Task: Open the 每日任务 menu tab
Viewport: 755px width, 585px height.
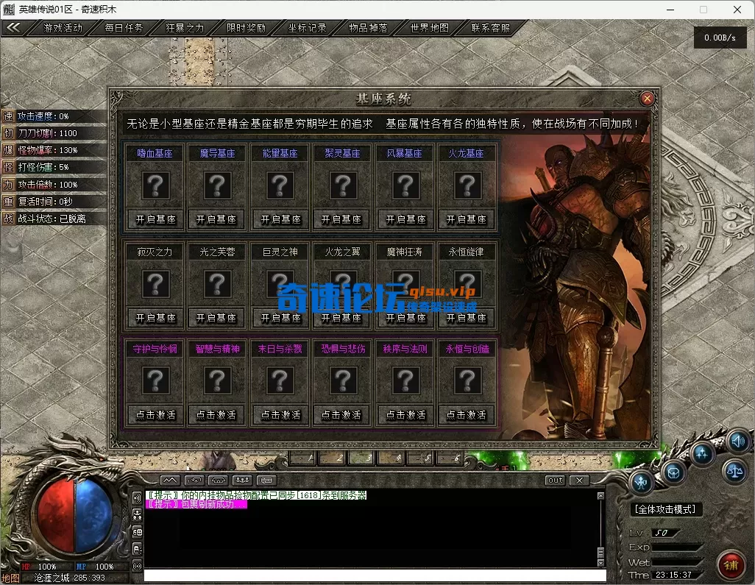Action: [123, 28]
